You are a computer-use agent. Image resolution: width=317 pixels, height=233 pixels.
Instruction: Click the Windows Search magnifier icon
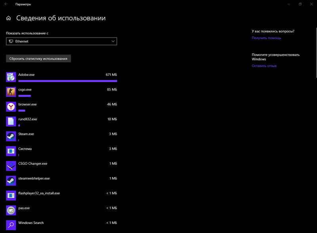11,225
